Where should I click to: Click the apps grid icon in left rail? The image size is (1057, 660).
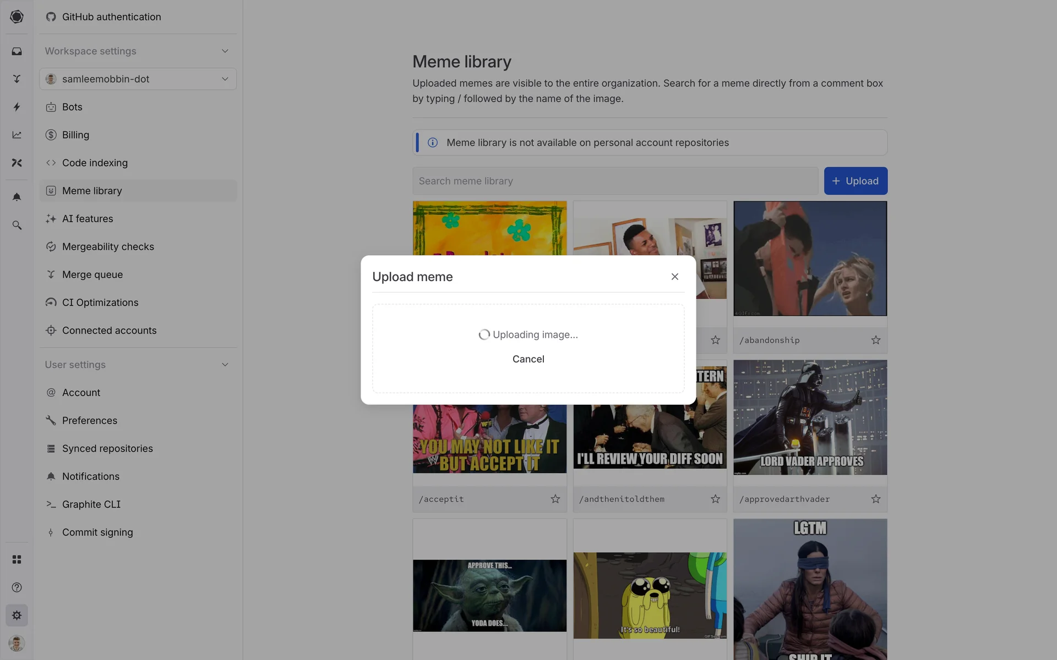coord(17,559)
